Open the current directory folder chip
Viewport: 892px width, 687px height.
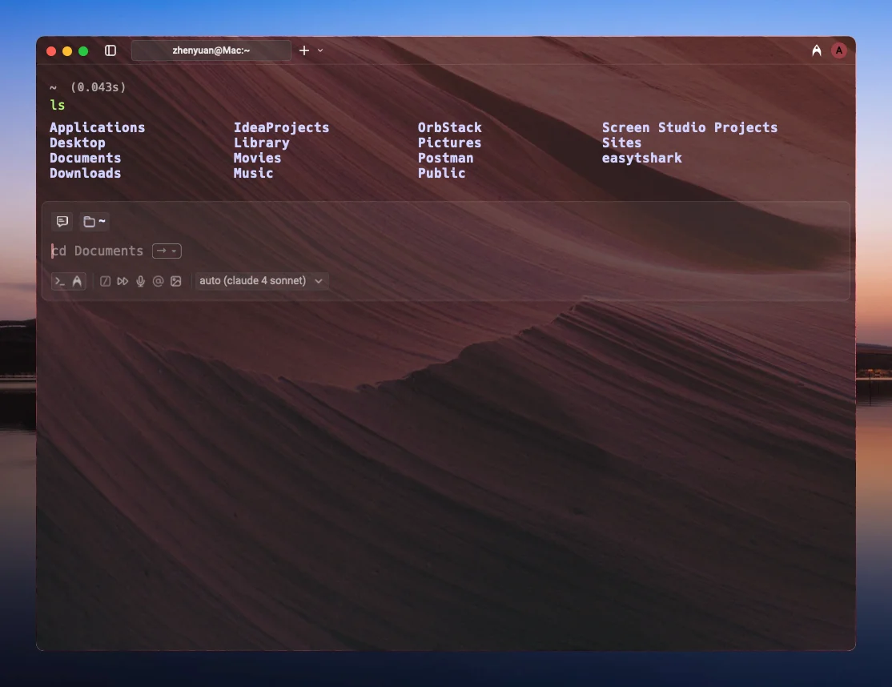pyautogui.click(x=94, y=222)
